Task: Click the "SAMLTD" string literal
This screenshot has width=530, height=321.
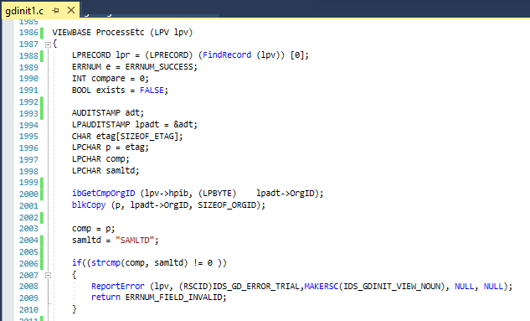Action: point(135,241)
